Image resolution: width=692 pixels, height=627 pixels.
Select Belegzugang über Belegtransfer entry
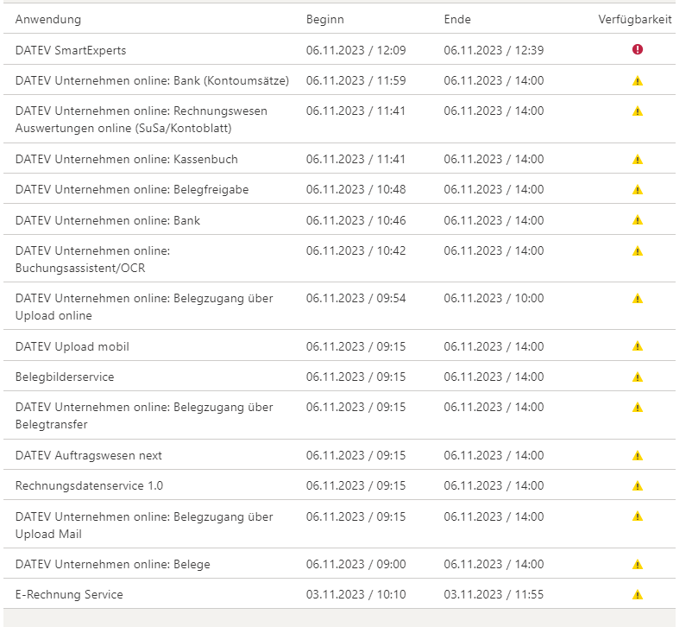[144, 415]
